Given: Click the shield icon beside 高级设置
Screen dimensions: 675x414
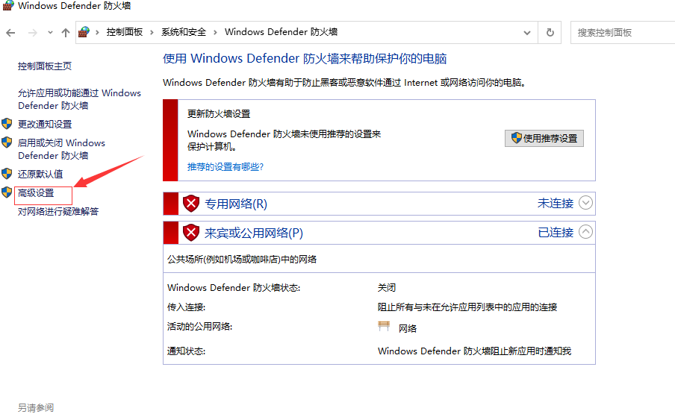Looking at the screenshot, I should click(7, 193).
